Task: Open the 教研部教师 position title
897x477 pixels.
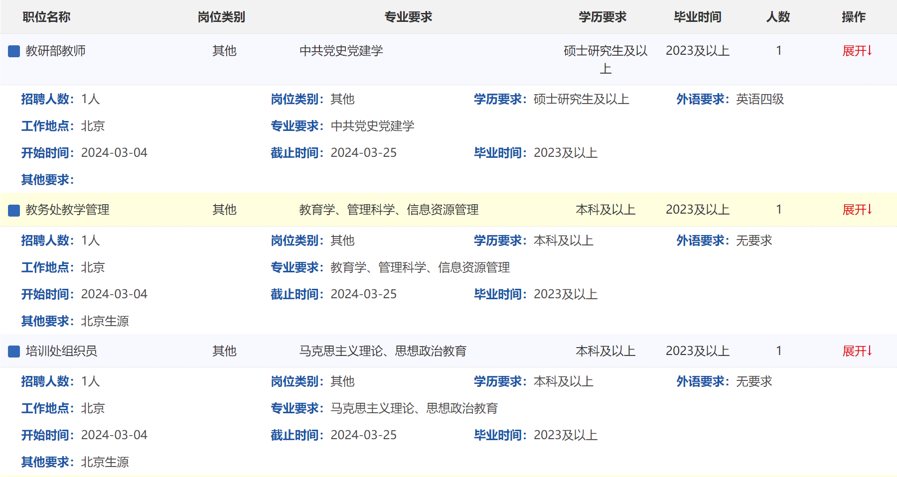Action: pos(55,51)
